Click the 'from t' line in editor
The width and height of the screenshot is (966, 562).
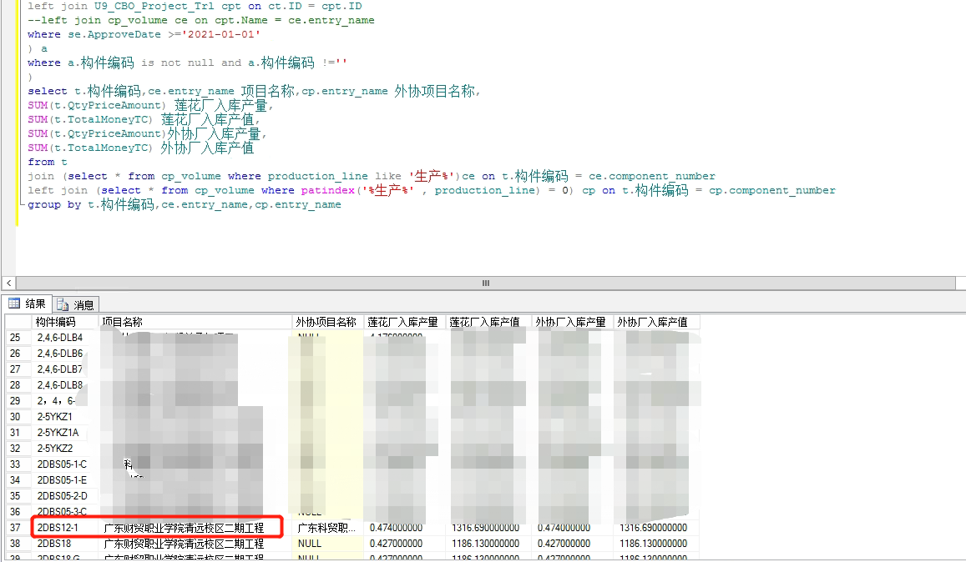point(48,162)
